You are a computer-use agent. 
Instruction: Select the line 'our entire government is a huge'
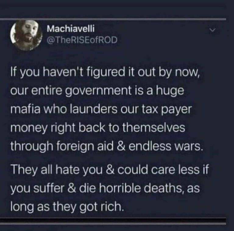(97, 91)
